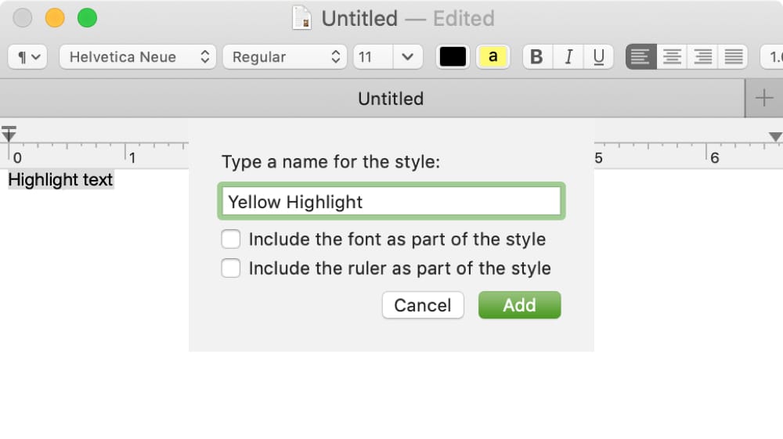
Task: Toggle underline formatting button
Action: click(598, 57)
